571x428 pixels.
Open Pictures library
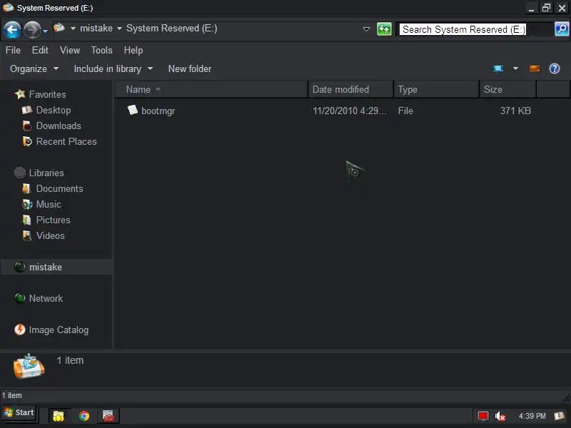click(53, 220)
